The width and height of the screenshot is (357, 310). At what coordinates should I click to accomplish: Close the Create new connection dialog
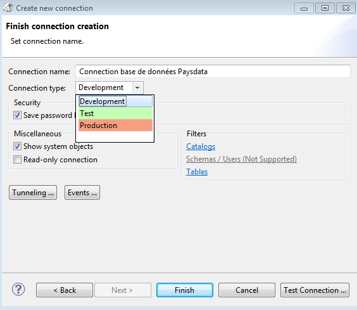pyautogui.click(x=346, y=8)
